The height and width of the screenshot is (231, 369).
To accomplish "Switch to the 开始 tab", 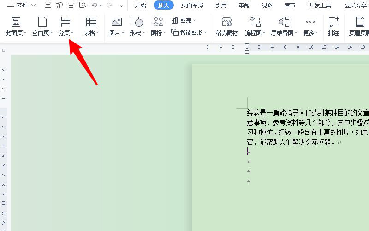I will point(140,5).
